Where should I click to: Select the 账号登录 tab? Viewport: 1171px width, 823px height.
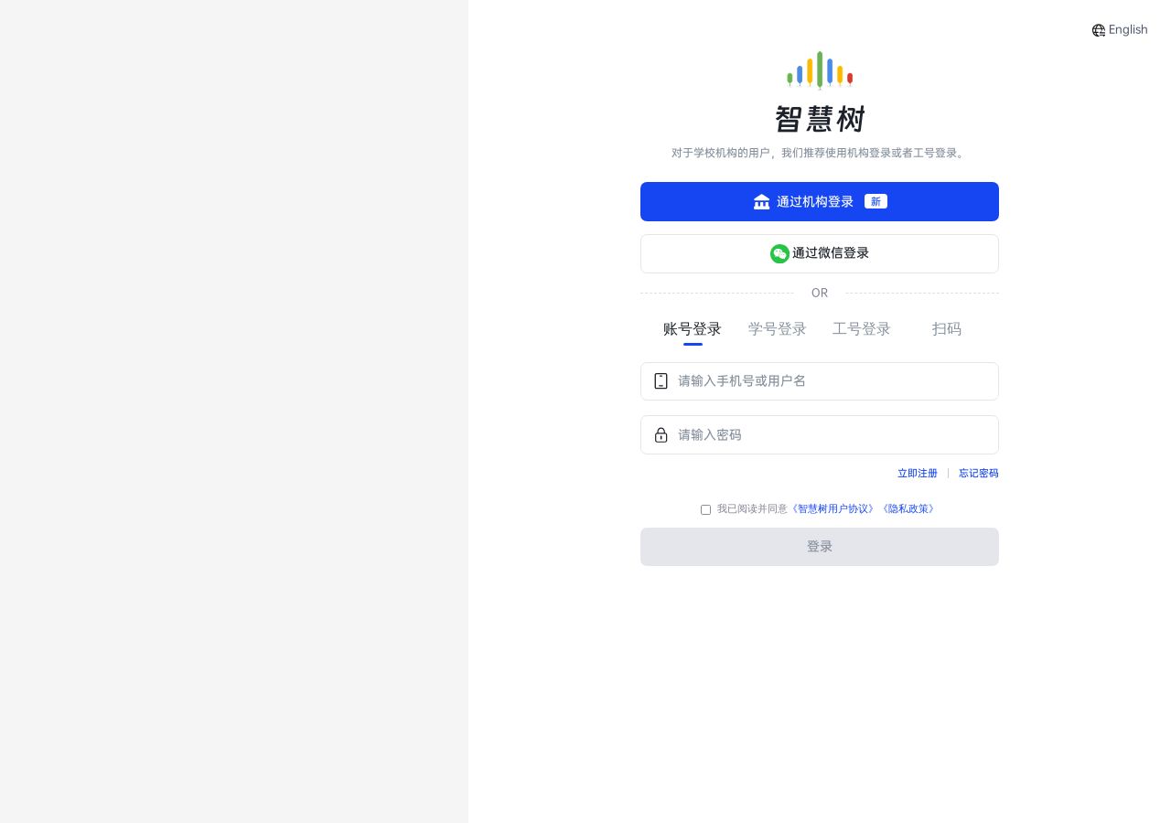[x=693, y=329]
